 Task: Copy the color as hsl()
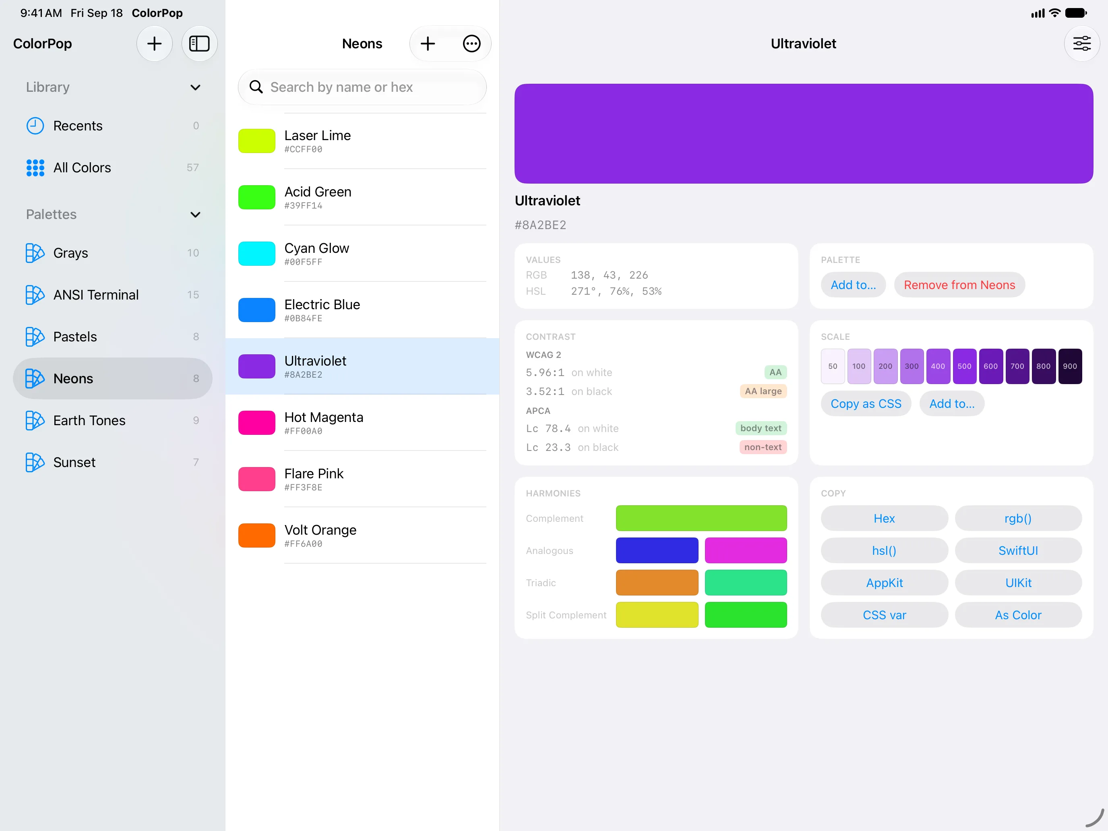click(884, 550)
